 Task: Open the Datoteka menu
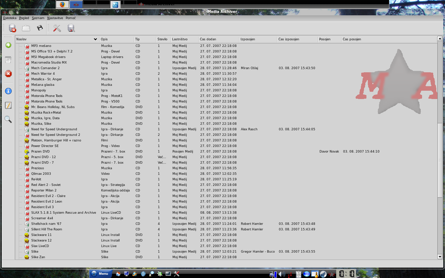[10, 18]
